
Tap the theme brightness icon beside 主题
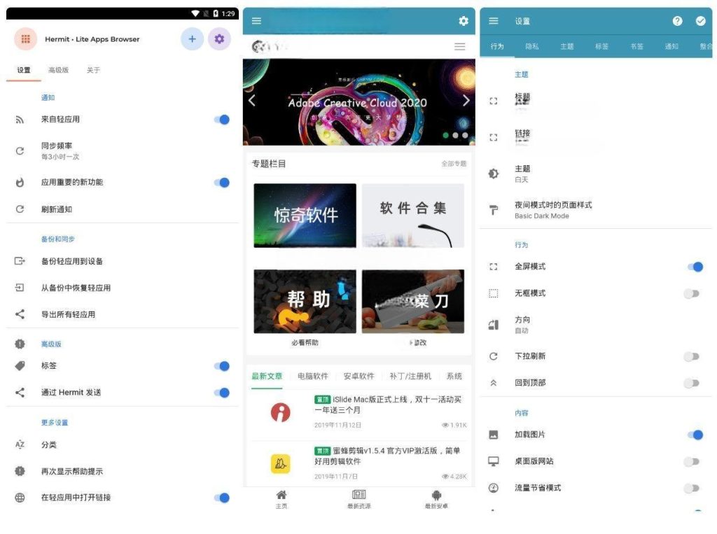click(x=494, y=174)
